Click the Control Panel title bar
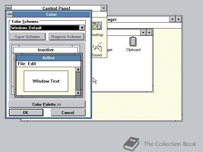Image resolution: width=203 pixels, height=152 pixels. click(56, 8)
